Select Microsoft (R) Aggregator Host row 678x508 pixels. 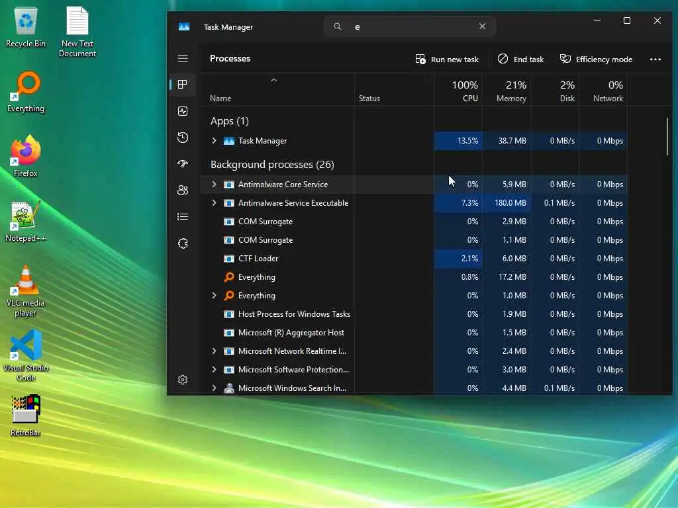[x=414, y=333]
